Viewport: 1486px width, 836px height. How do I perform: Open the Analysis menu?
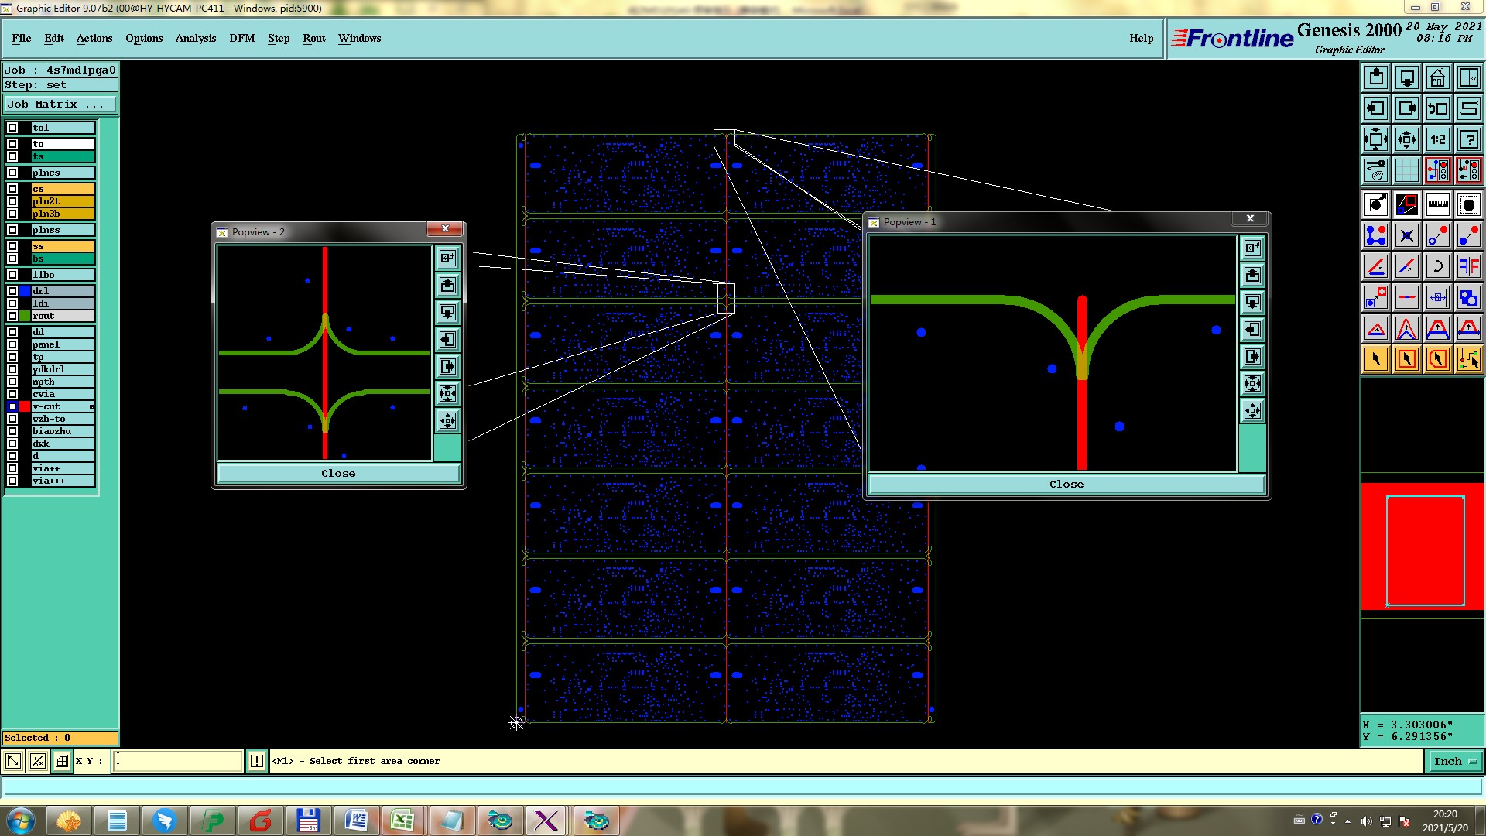coord(195,38)
